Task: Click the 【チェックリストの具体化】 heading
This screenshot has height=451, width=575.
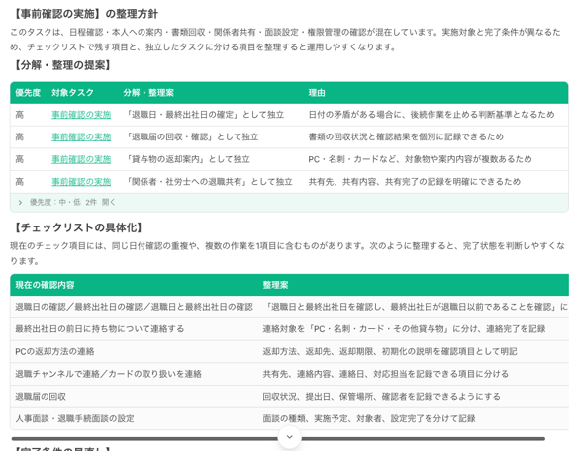Action: click(78, 227)
